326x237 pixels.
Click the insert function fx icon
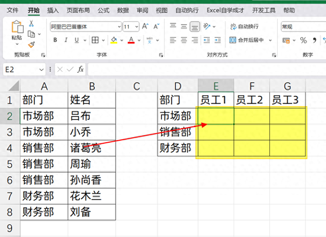80,69
